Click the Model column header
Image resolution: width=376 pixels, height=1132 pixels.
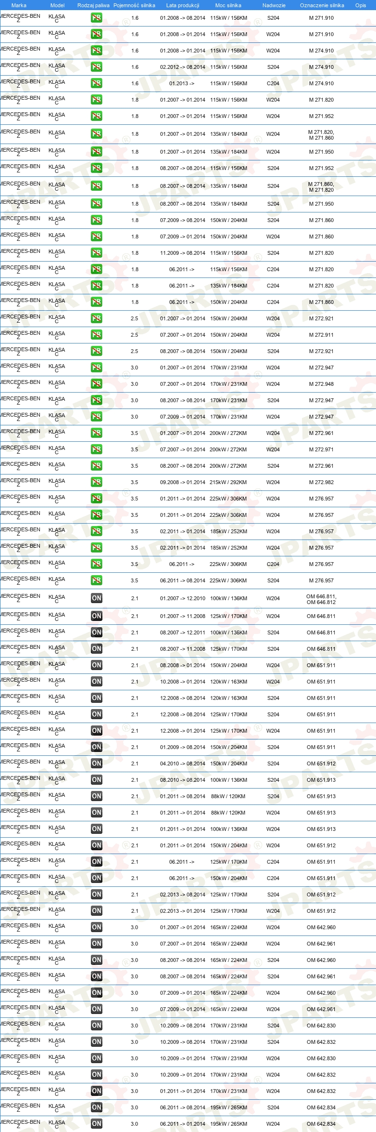coord(57,5)
